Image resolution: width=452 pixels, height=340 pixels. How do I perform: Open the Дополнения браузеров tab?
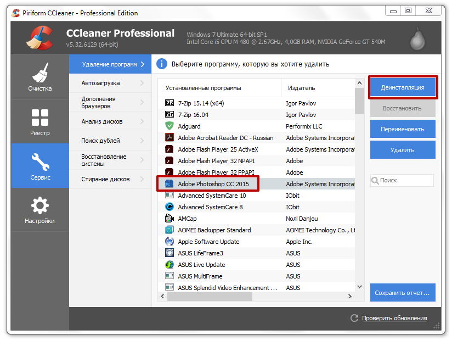click(x=110, y=103)
